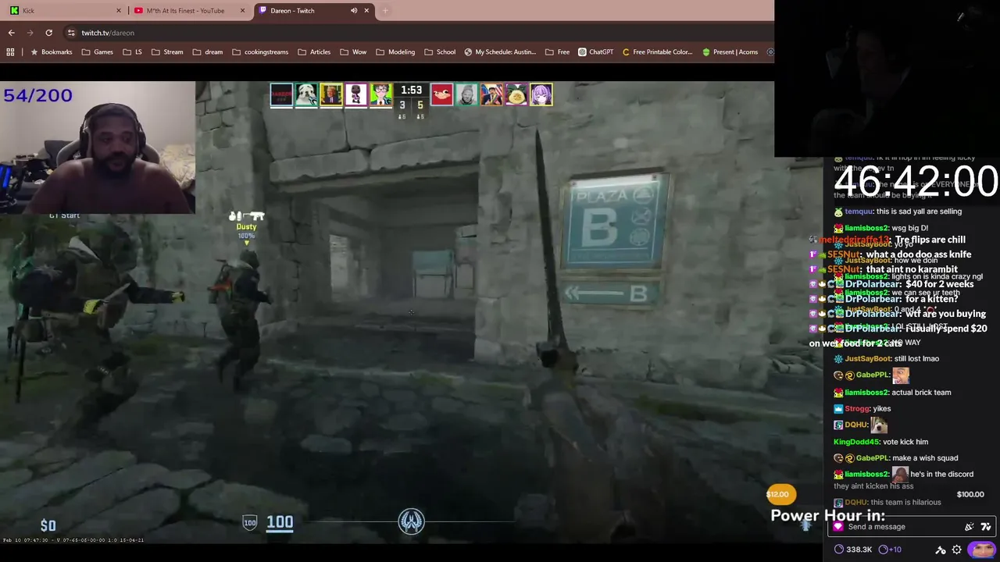Viewport: 1000px width, 562px height.
Task: View site information for twitch.tv
Action: pos(71,33)
